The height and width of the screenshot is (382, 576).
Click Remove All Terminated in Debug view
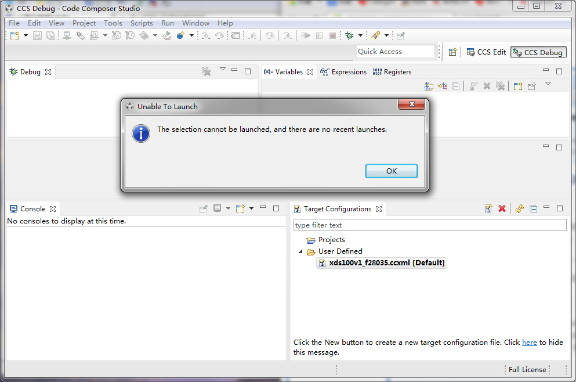(206, 71)
